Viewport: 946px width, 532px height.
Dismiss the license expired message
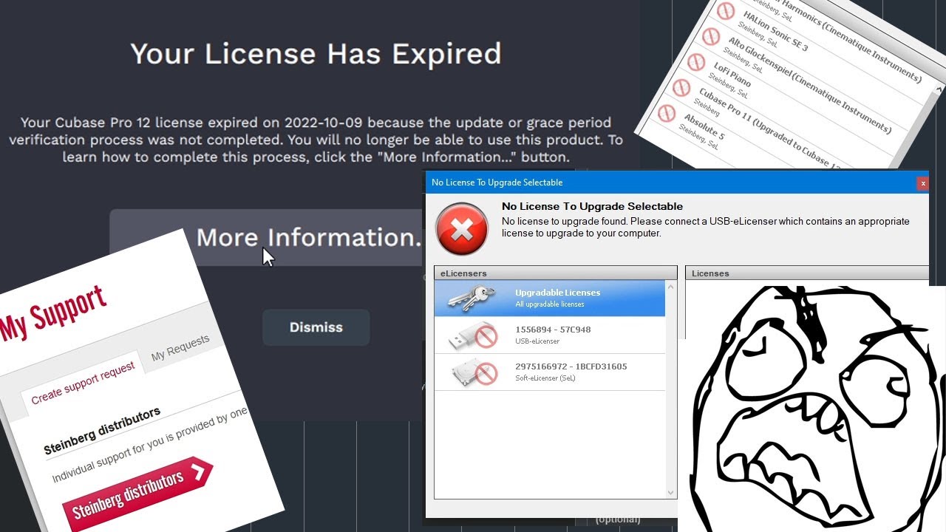coord(316,327)
